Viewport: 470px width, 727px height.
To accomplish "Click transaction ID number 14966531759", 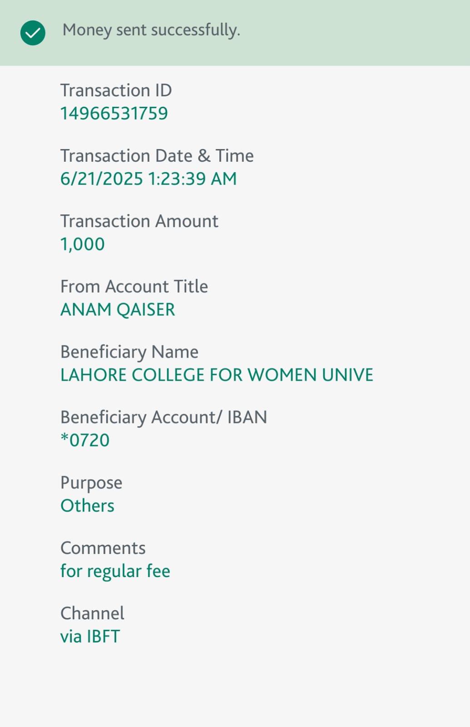I will [114, 113].
